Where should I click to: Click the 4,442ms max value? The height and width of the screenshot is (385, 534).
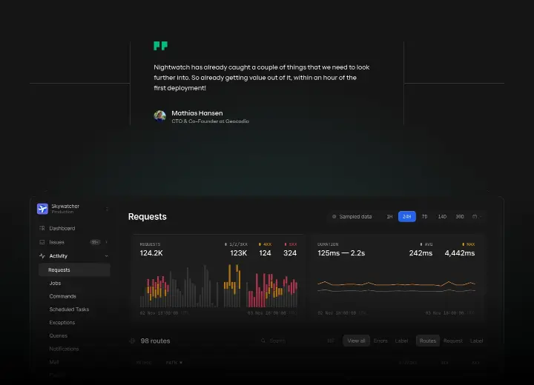460,253
